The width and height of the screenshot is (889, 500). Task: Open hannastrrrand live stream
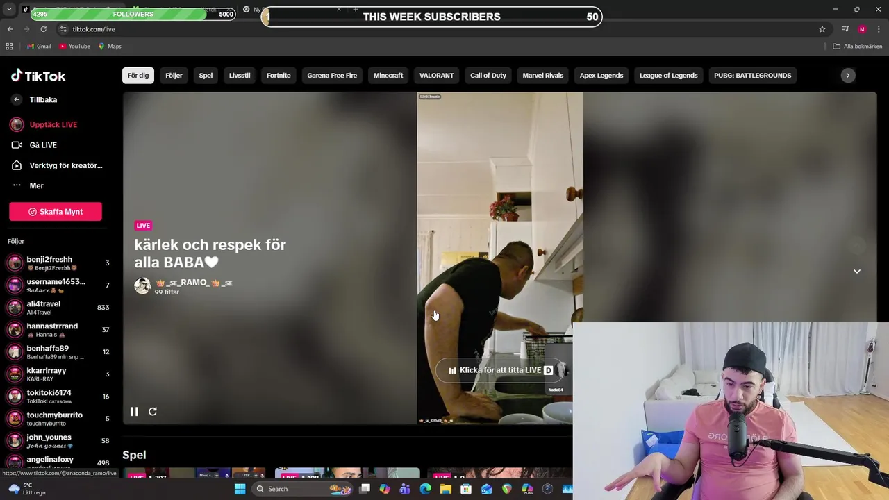coord(59,330)
